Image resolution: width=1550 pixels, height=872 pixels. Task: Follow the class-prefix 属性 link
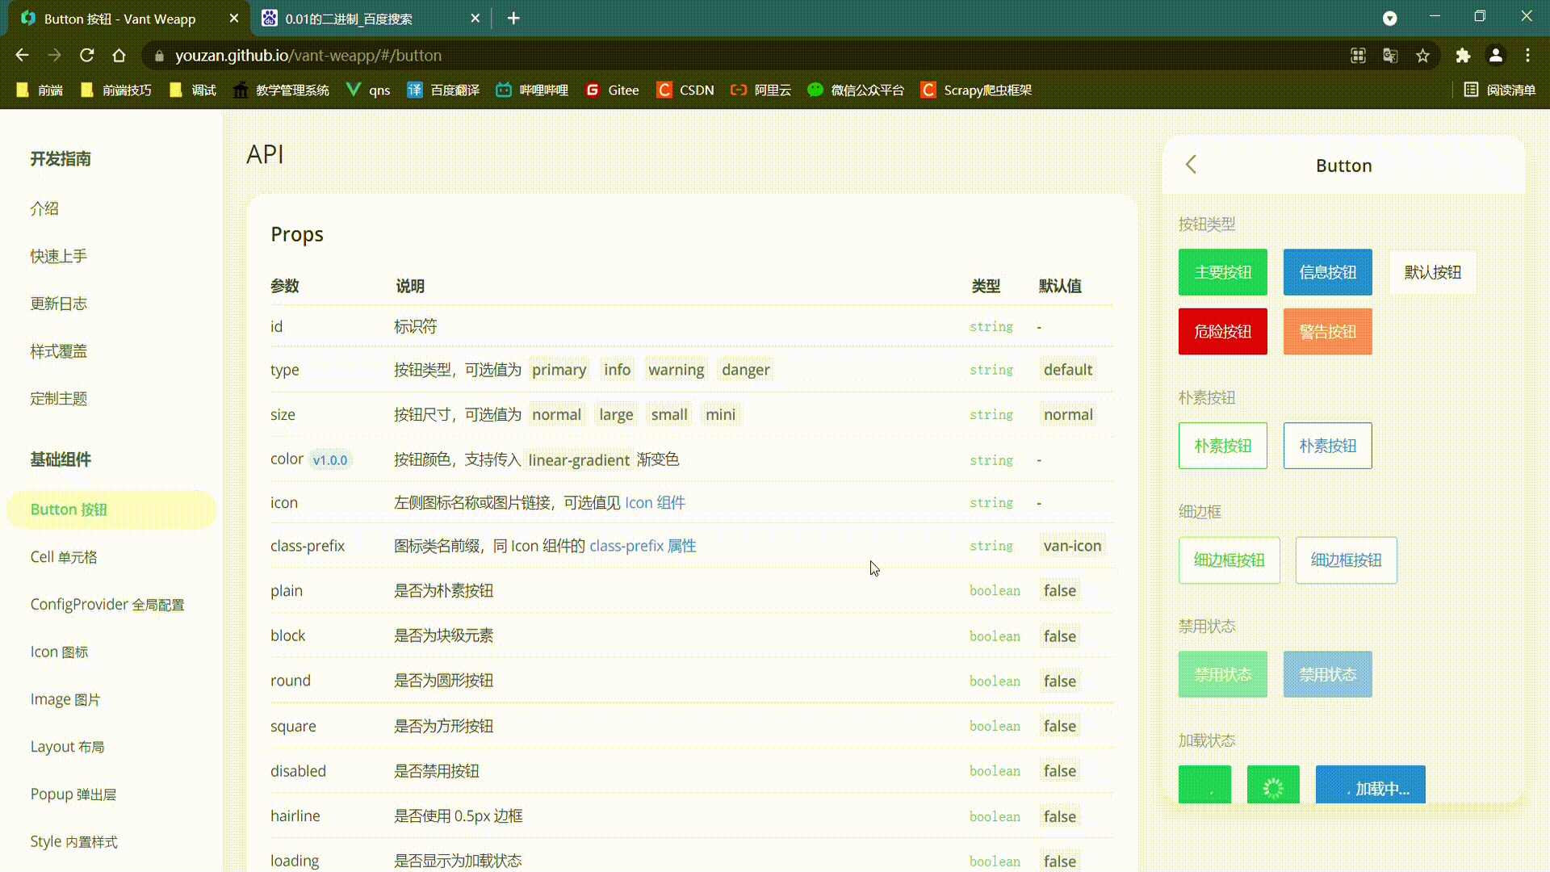click(643, 546)
